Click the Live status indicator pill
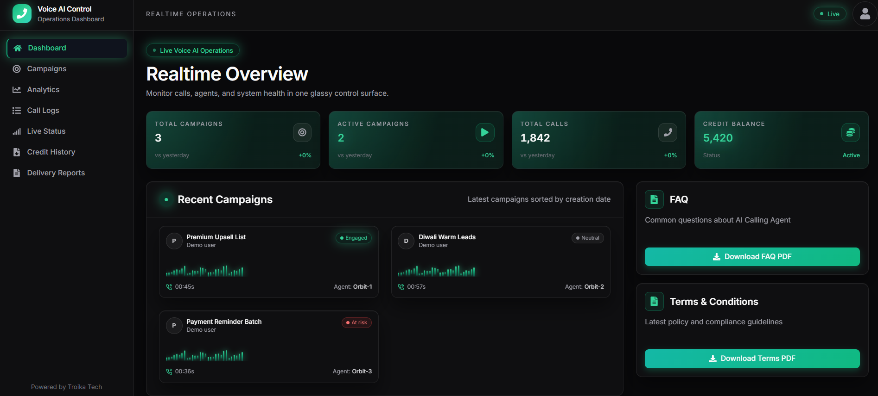Image resolution: width=878 pixels, height=396 pixels. [829, 14]
